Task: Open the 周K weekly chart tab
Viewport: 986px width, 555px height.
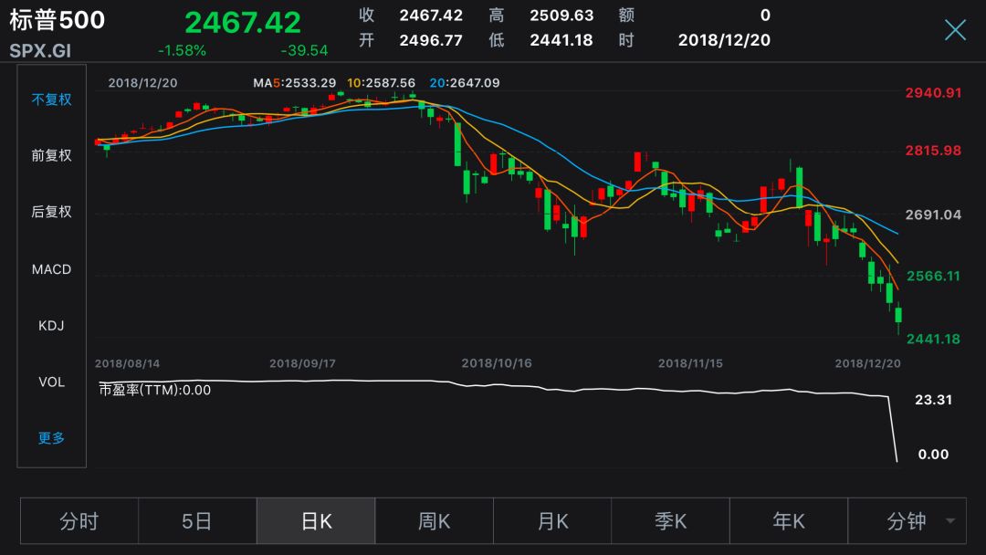Action: point(434,520)
